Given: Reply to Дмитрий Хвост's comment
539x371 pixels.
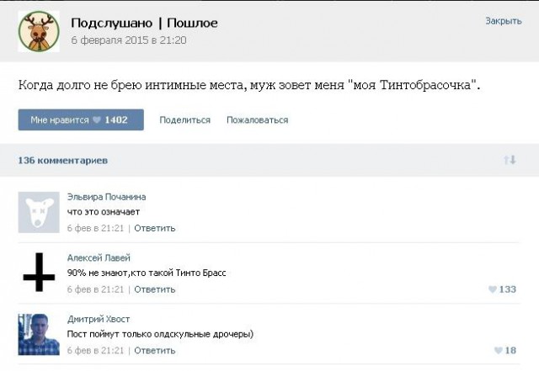Looking at the screenshot, I should (x=154, y=350).
